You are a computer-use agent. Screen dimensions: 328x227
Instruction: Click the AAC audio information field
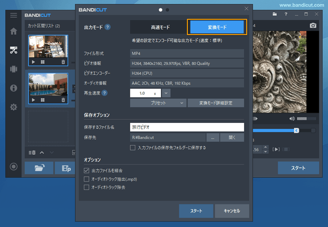pyautogui.click(x=187, y=83)
